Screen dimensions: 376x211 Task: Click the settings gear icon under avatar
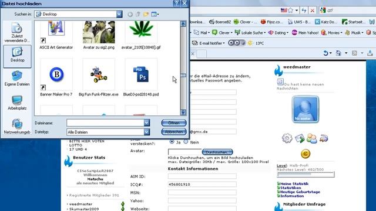287,138
